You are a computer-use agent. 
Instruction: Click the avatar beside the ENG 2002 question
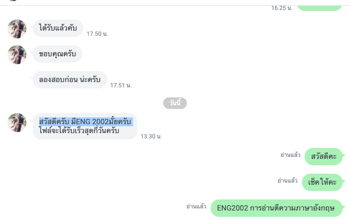(17, 123)
